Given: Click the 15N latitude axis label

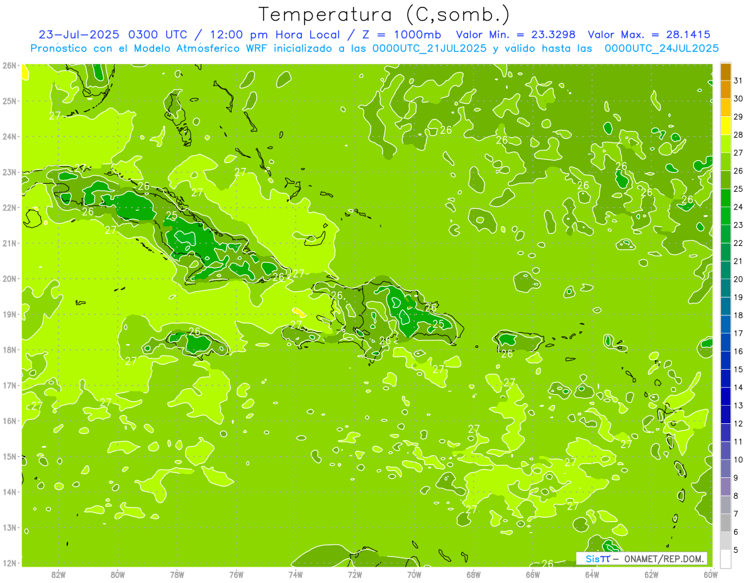Looking at the screenshot, I should tap(9, 457).
